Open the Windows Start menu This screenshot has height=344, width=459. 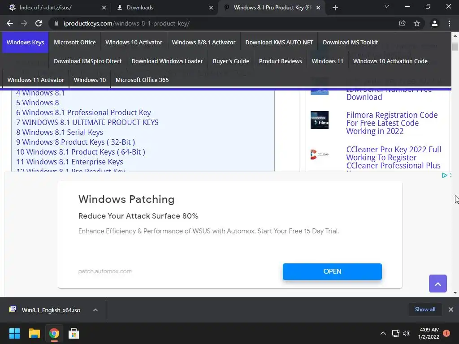14,333
